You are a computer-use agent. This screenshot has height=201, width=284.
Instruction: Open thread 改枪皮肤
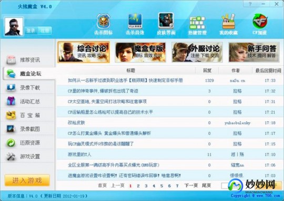tap(76, 123)
